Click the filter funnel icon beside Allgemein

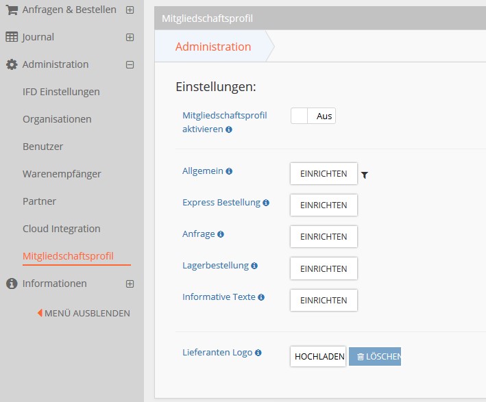click(365, 175)
